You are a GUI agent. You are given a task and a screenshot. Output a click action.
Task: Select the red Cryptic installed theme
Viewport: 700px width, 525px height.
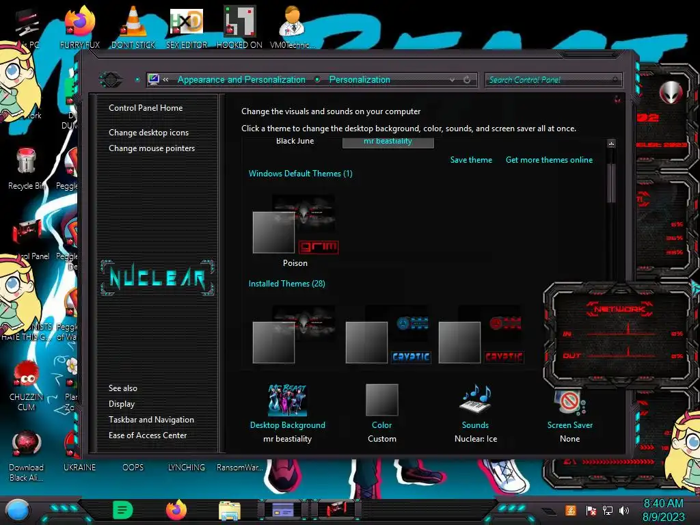481,334
